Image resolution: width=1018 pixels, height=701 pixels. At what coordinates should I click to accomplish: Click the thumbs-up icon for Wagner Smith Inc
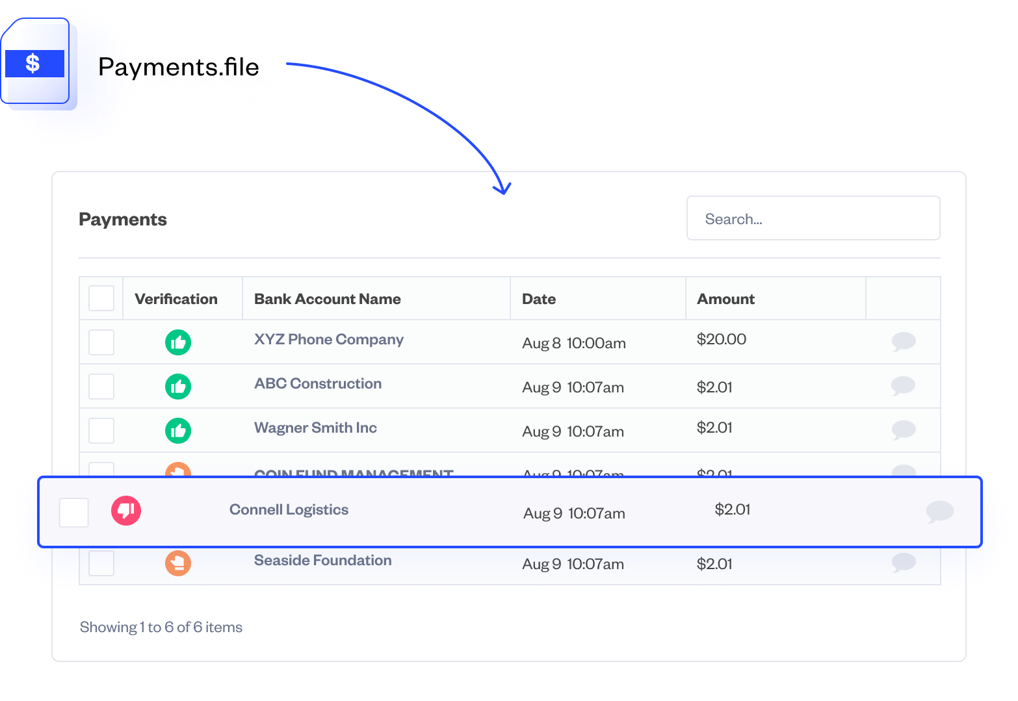[x=178, y=431]
